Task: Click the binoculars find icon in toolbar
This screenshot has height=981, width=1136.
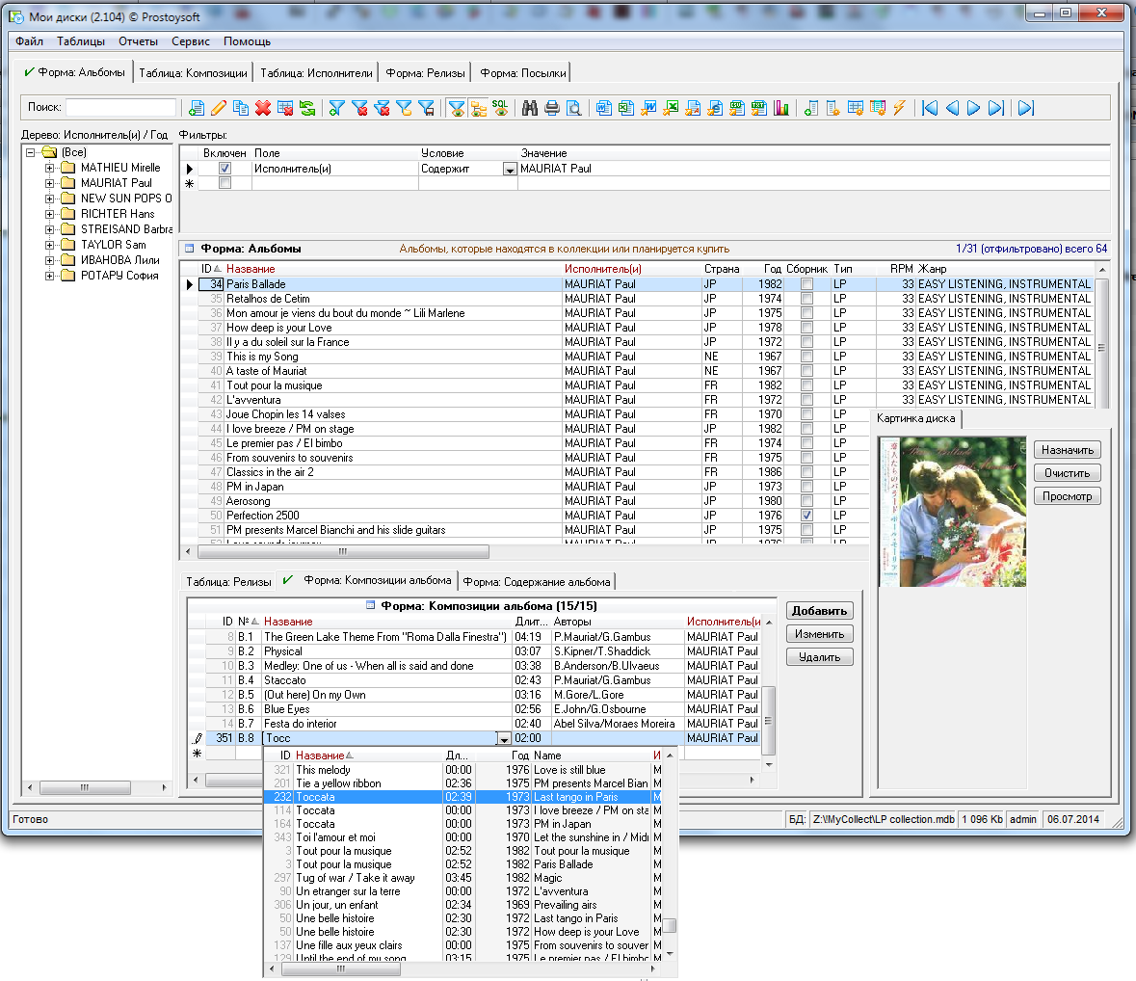Action: pos(529,108)
